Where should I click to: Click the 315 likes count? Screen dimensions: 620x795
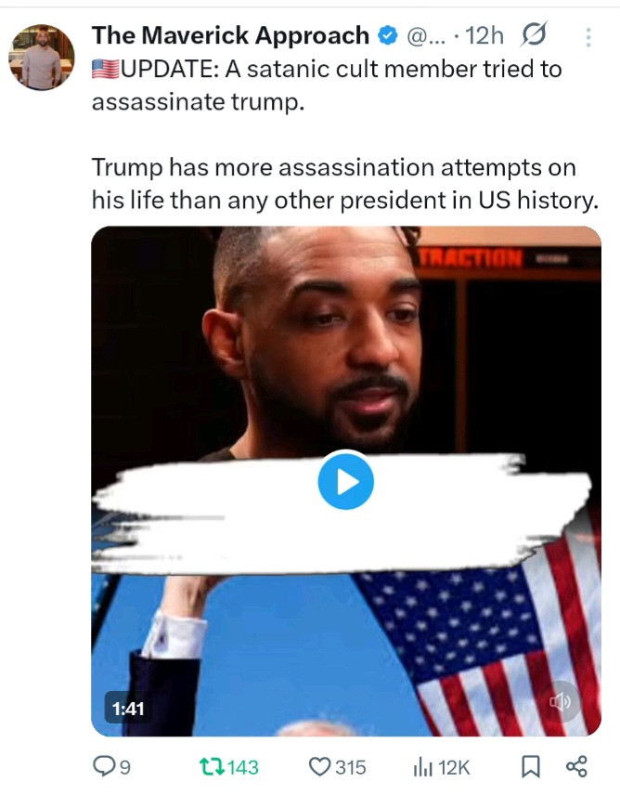(x=351, y=767)
